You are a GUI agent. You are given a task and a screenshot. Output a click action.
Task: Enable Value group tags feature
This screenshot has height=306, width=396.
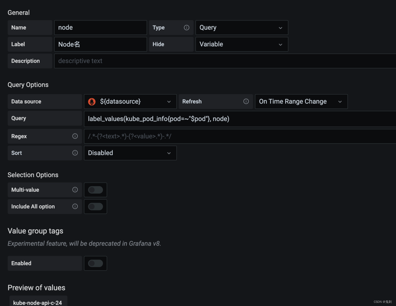click(x=95, y=263)
